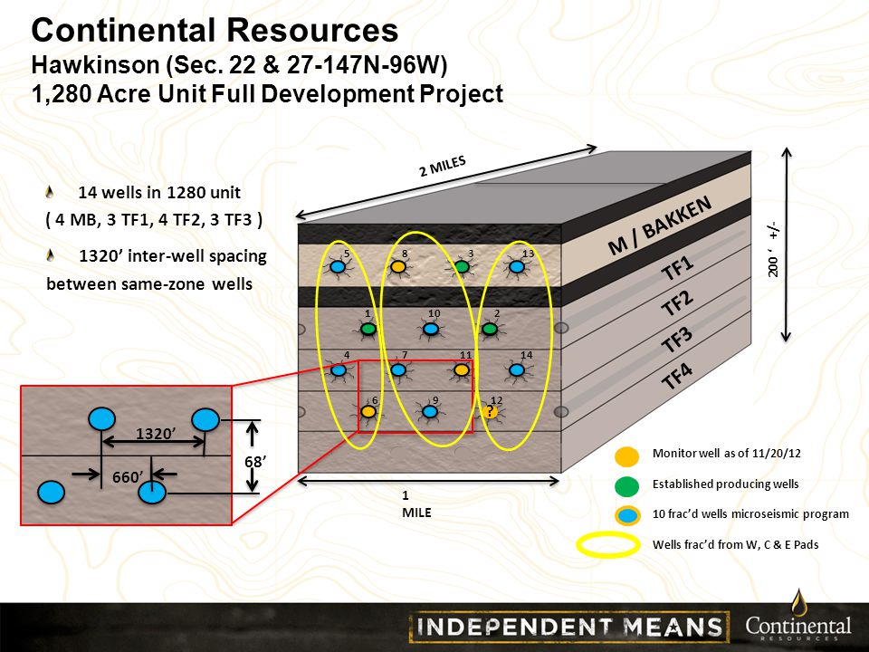The width and height of the screenshot is (869, 652).
Task: Click the '660’' offset label in inset
Action: (128, 477)
